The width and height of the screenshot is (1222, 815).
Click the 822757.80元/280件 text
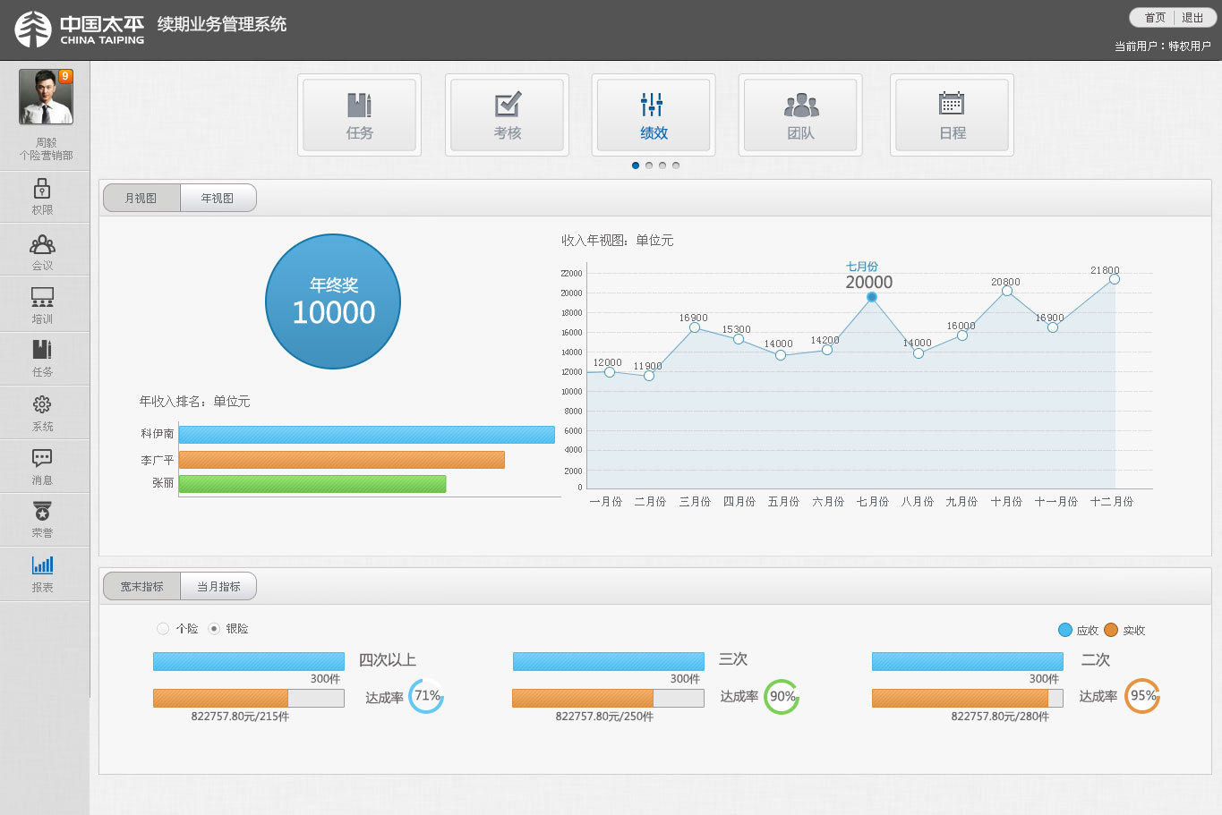[1000, 717]
